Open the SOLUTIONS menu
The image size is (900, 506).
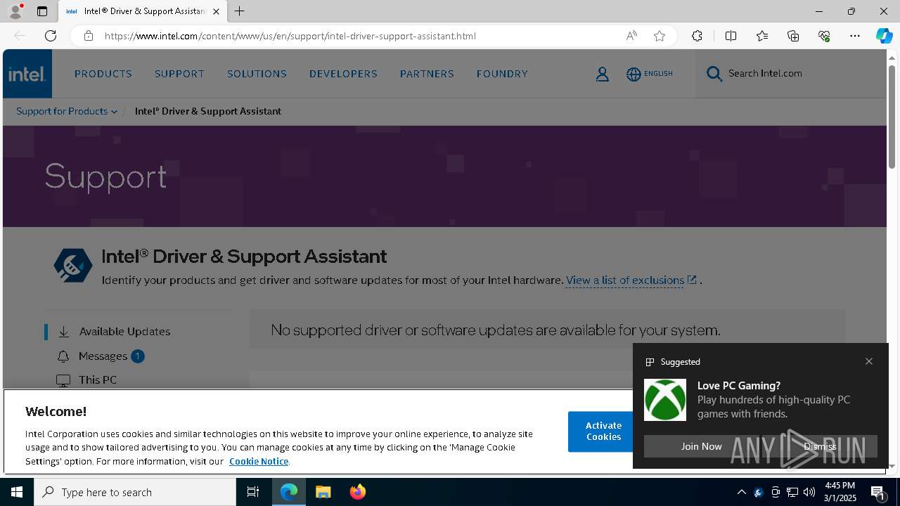pos(257,74)
